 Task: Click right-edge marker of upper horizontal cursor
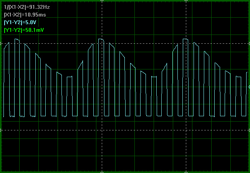248,43
